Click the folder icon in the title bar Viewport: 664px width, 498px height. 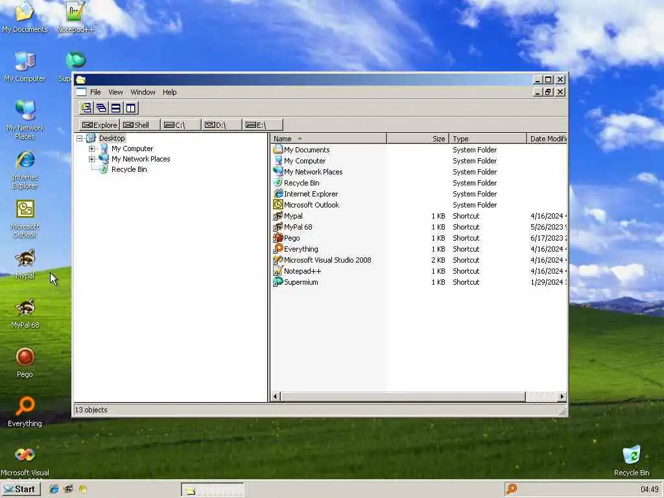pos(81,79)
